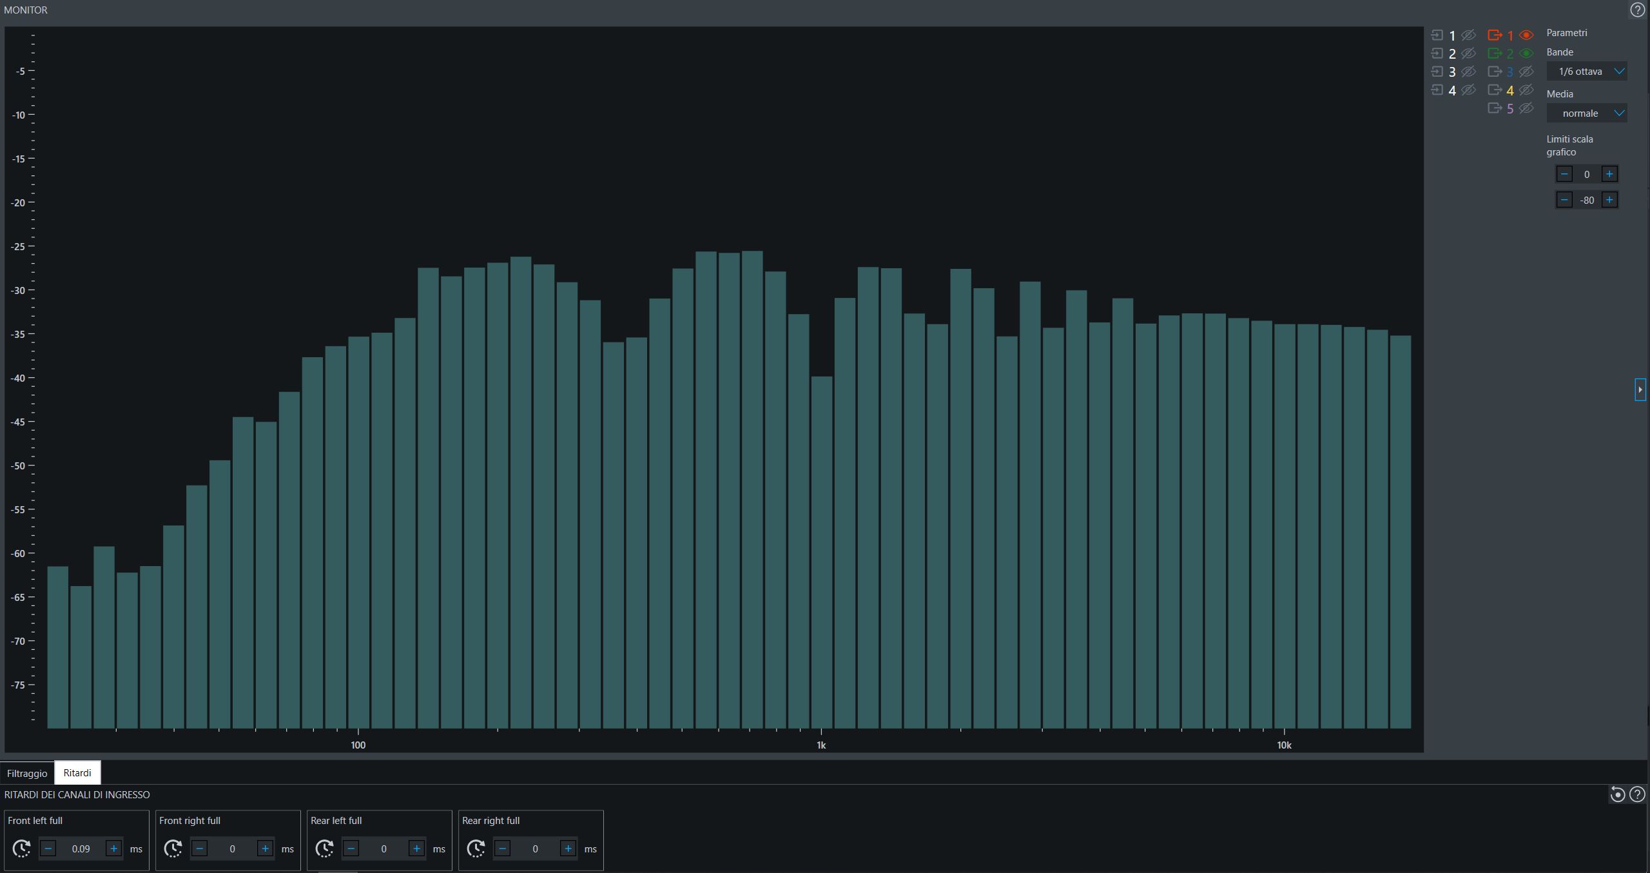
Task: Select output channel 3 icon
Action: click(1495, 72)
